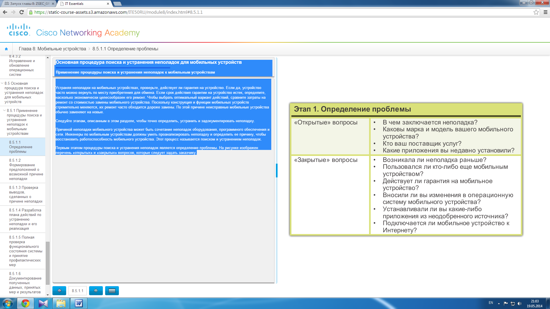
Task: Open a new browser tab
Action: click(x=117, y=4)
